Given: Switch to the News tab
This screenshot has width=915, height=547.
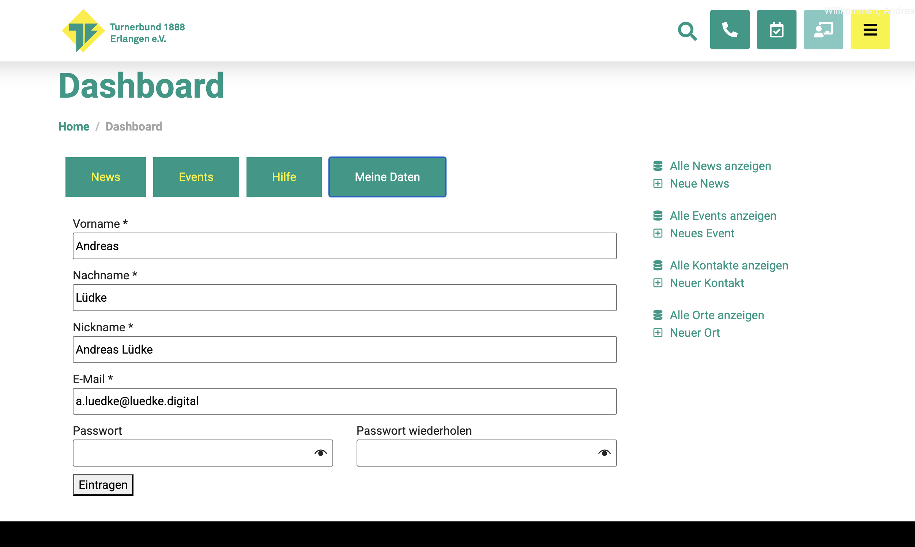Looking at the screenshot, I should (105, 177).
